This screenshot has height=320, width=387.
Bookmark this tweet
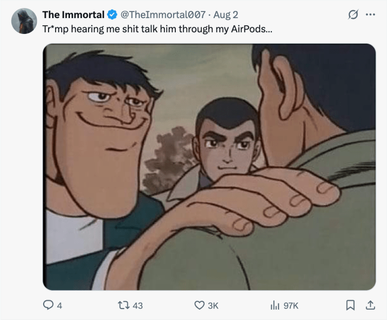[352, 305]
